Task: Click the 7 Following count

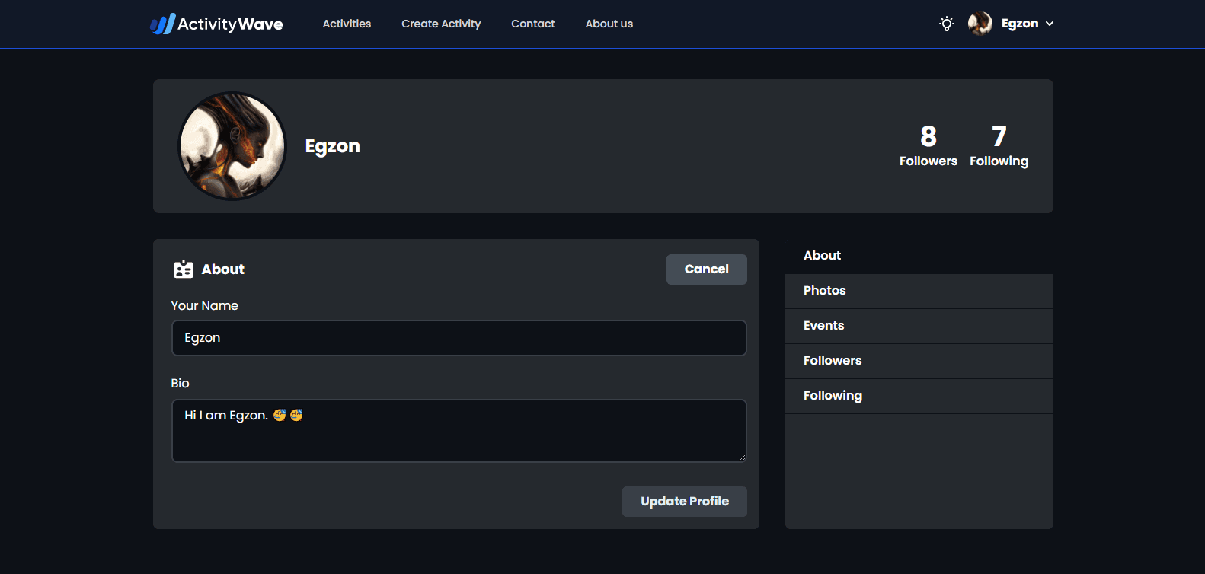Action: pos(999,146)
